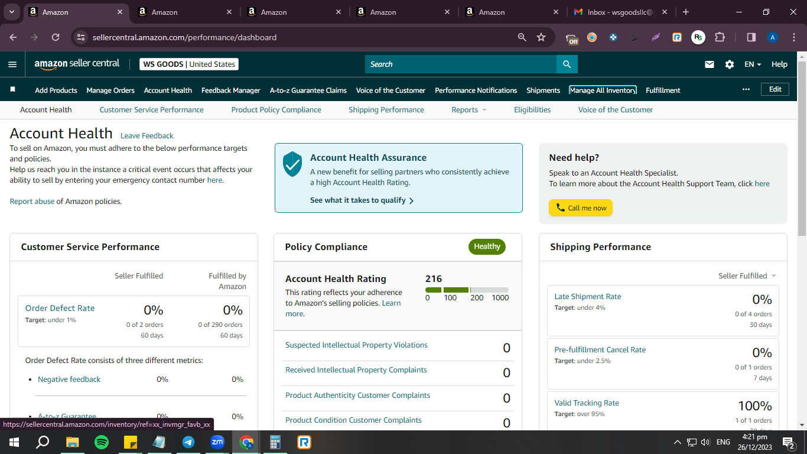Open the Customer Service Performance tab
Screen dimensions: 807x454
(151, 110)
